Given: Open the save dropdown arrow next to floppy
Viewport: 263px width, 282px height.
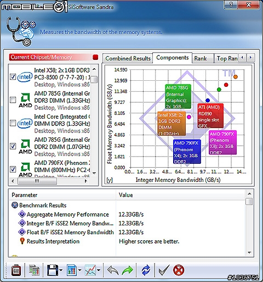Looking at the screenshot, I should point(61,270).
